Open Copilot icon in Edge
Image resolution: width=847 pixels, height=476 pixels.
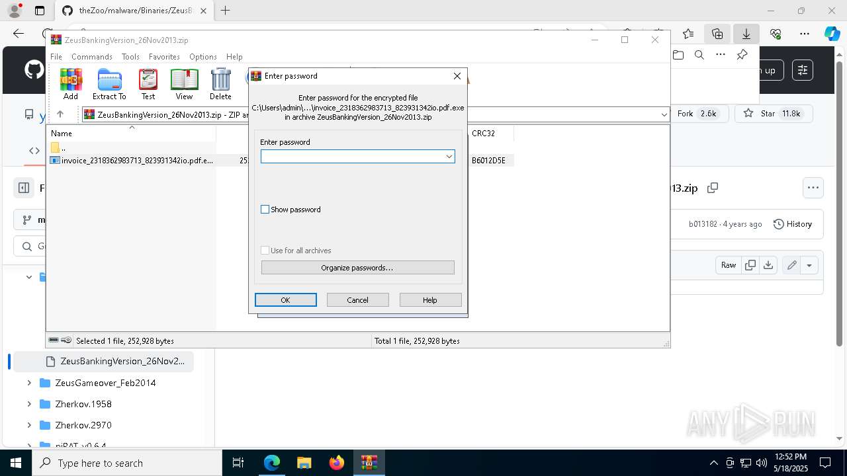pyautogui.click(x=832, y=34)
